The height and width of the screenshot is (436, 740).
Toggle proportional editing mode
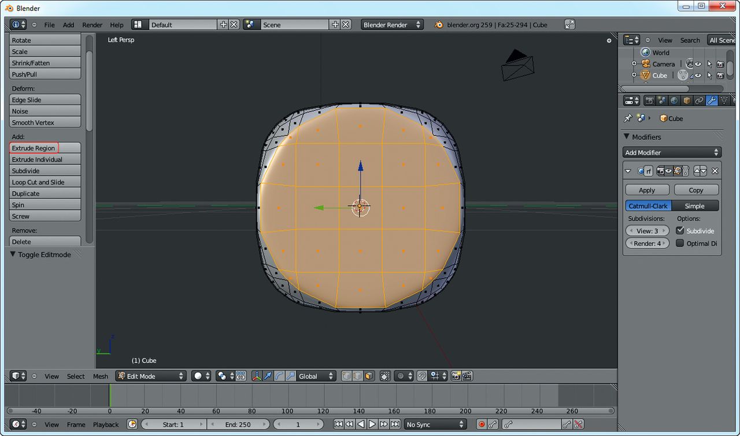pos(404,376)
